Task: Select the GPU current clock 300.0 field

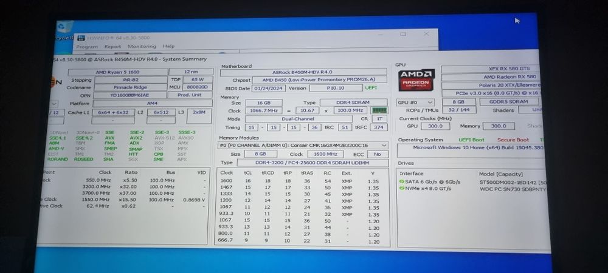Action: [x=435, y=126]
